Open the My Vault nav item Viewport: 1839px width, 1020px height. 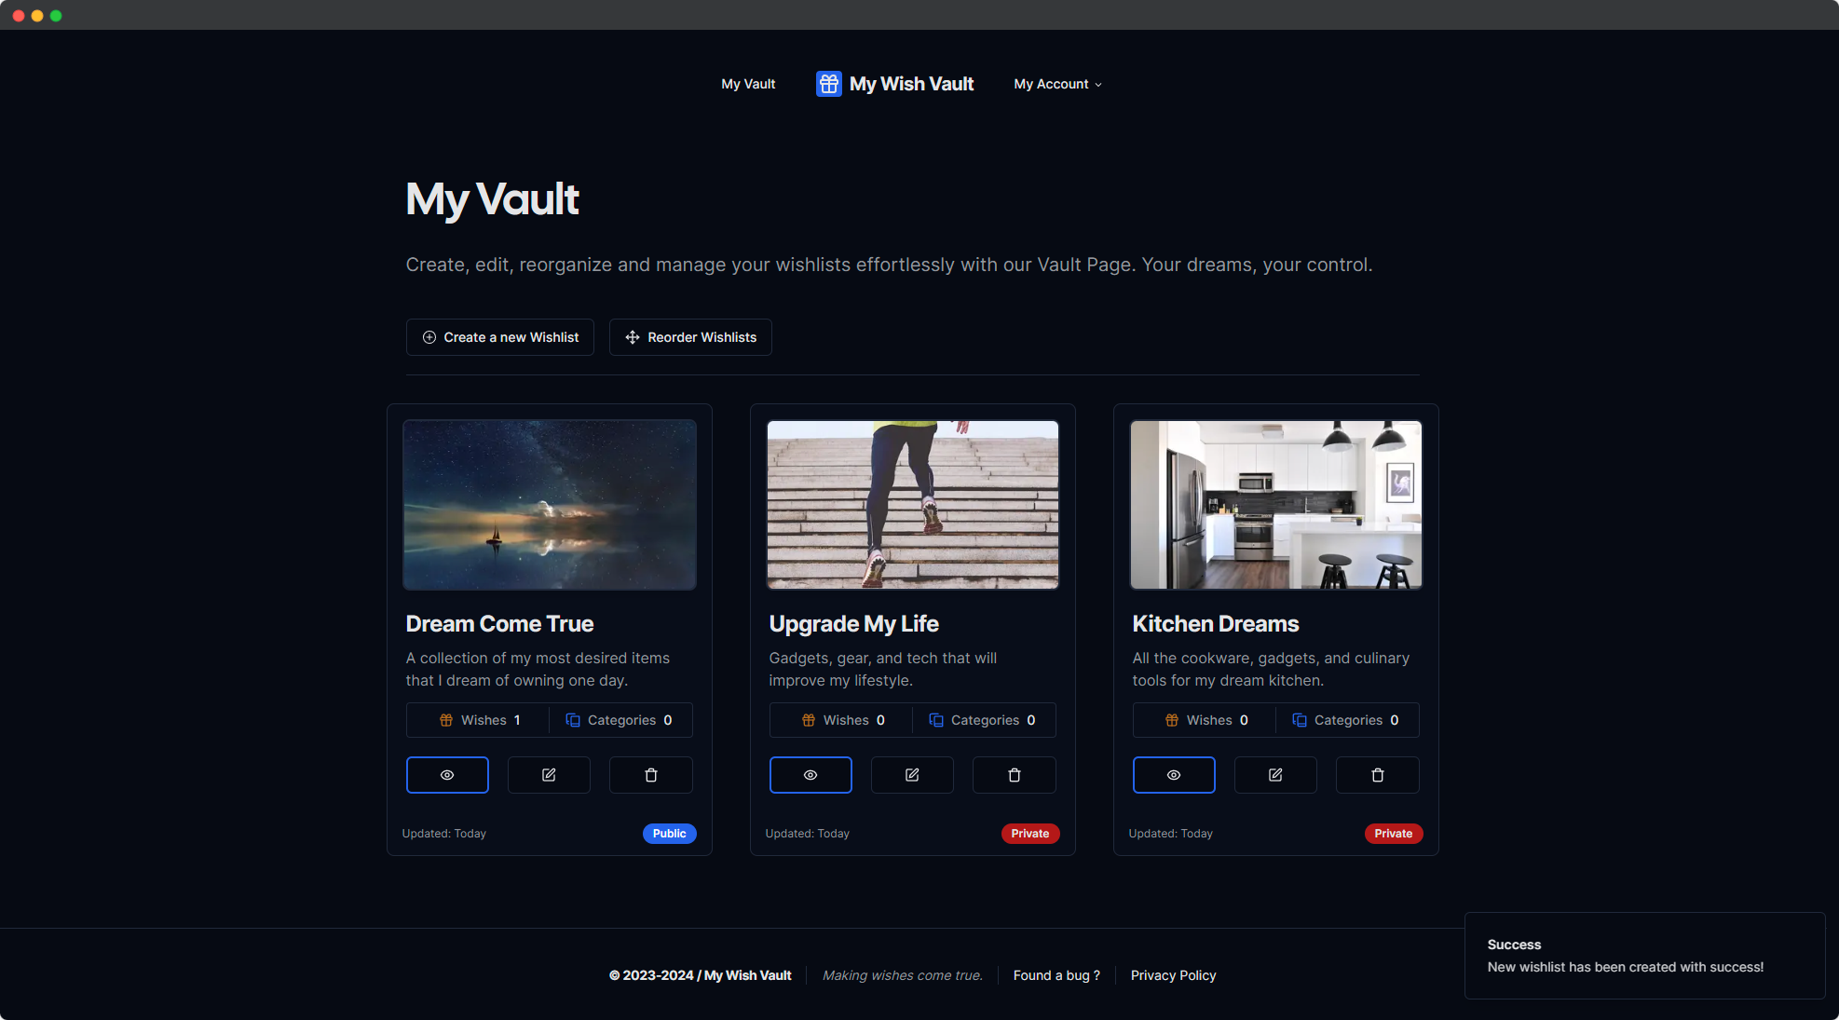748,84
